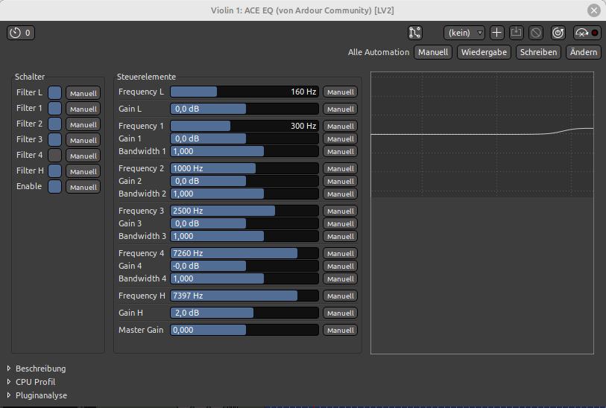Set all automation to Schreiben
Viewport: 606px width, 408px height.
click(538, 52)
